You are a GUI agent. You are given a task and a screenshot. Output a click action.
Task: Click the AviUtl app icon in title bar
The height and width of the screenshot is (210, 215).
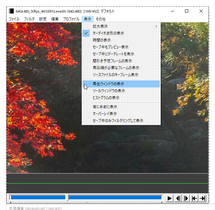pyautogui.click(x=11, y=11)
